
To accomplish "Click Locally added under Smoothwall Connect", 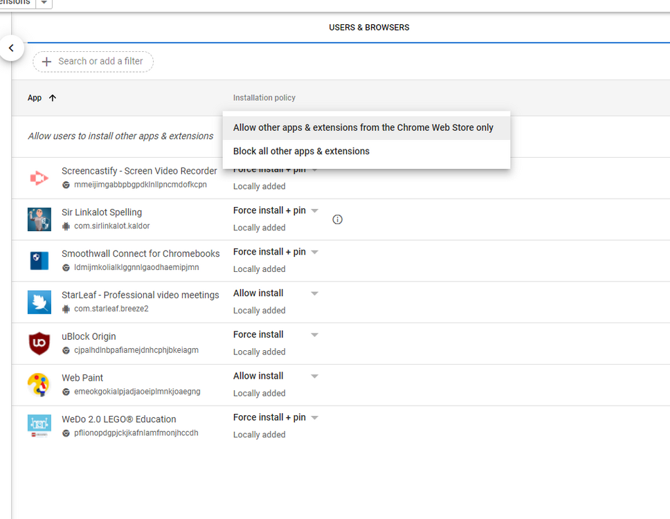I will (260, 269).
